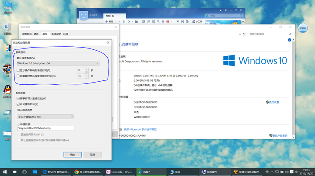This screenshot has height=176, width=315.
Task: Expand the arrow beside the Xunlei delete icon
Action: (133, 21)
